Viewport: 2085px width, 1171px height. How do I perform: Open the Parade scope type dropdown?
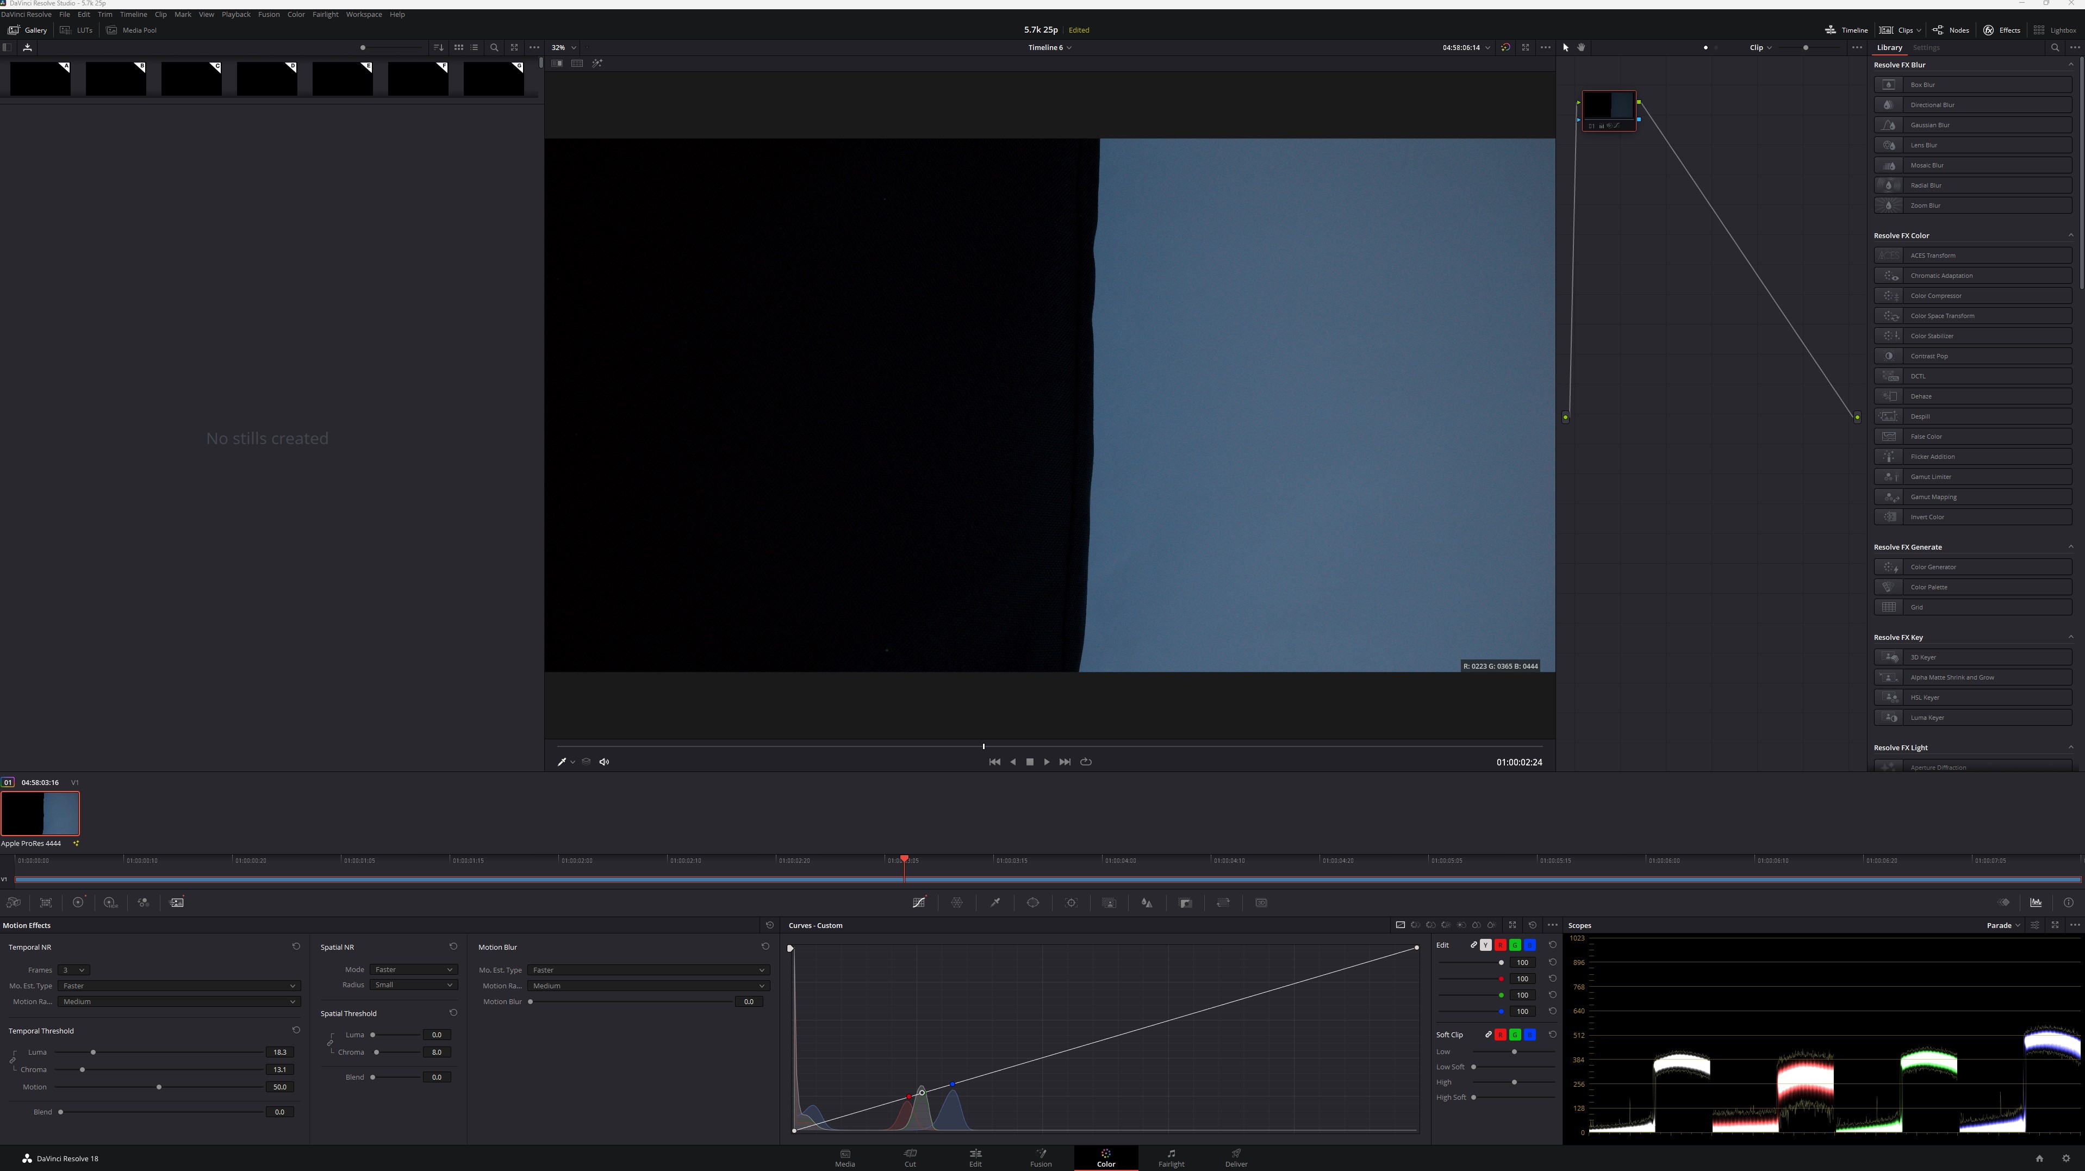[2003, 925]
